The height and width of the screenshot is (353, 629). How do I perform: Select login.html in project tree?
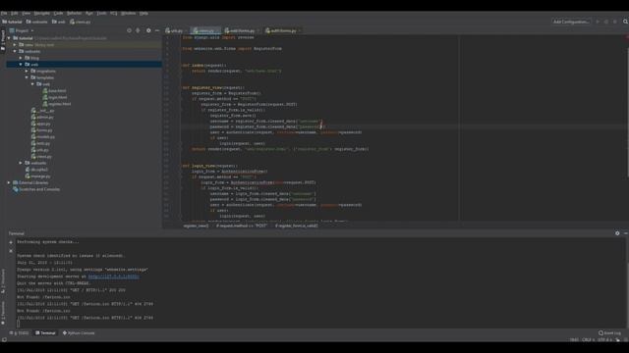click(55, 97)
